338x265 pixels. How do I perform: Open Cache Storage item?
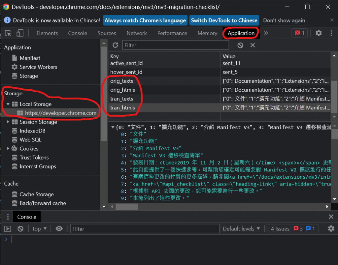click(x=36, y=194)
